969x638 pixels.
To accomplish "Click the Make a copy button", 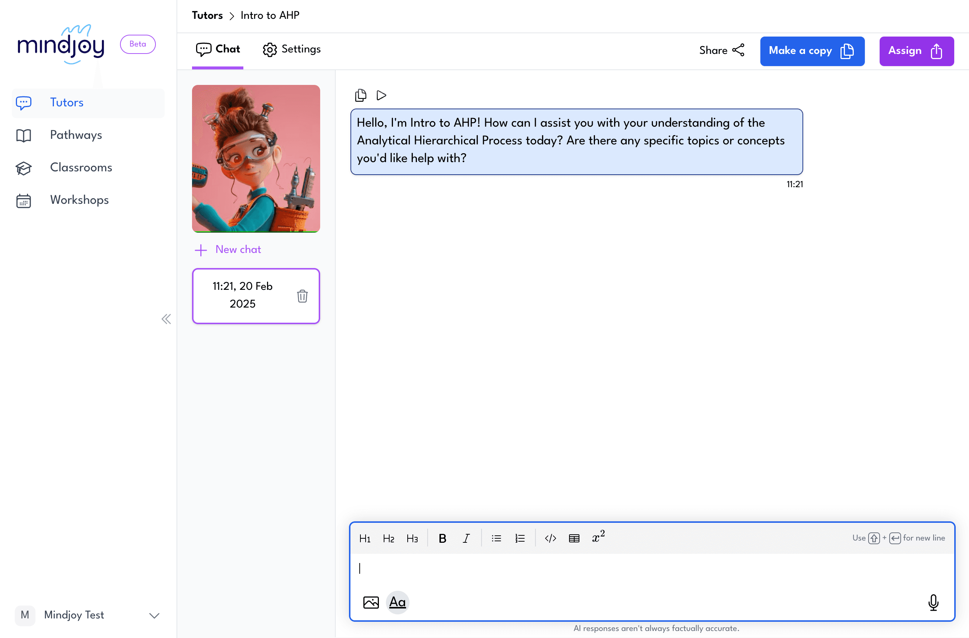I will click(812, 51).
